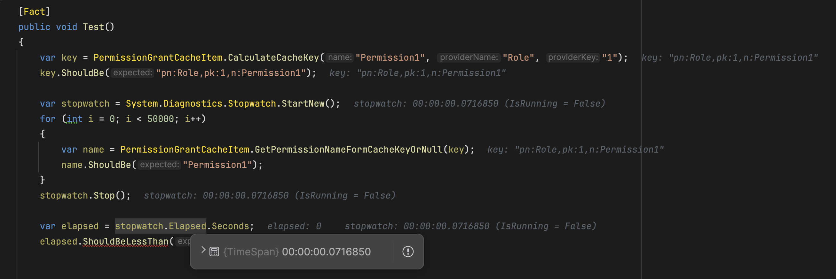Click highlighted stopwatch.Elapsed expression
This screenshot has width=836, height=279.
[x=160, y=226]
